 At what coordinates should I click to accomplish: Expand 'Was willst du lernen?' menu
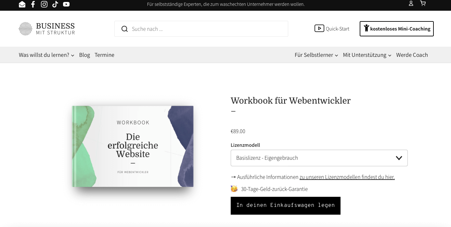click(x=46, y=55)
